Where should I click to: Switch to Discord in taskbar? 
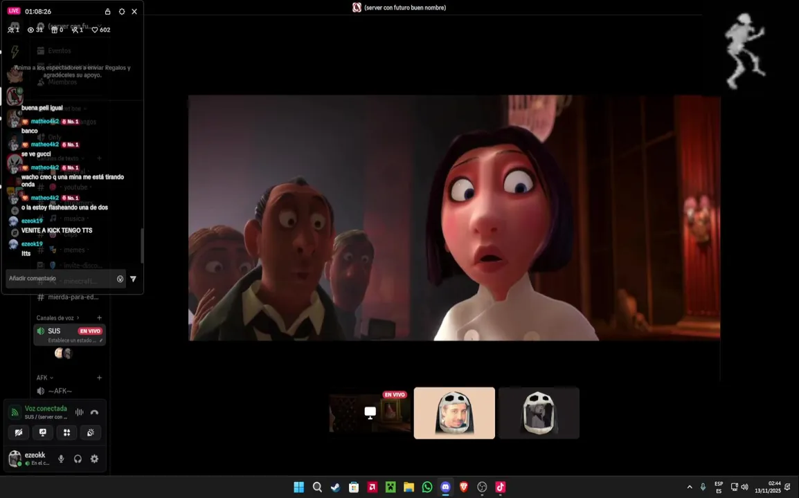445,488
